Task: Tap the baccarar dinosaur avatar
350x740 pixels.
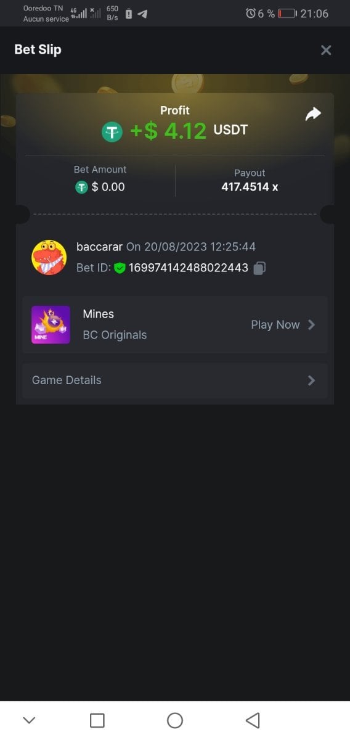Action: (49, 257)
